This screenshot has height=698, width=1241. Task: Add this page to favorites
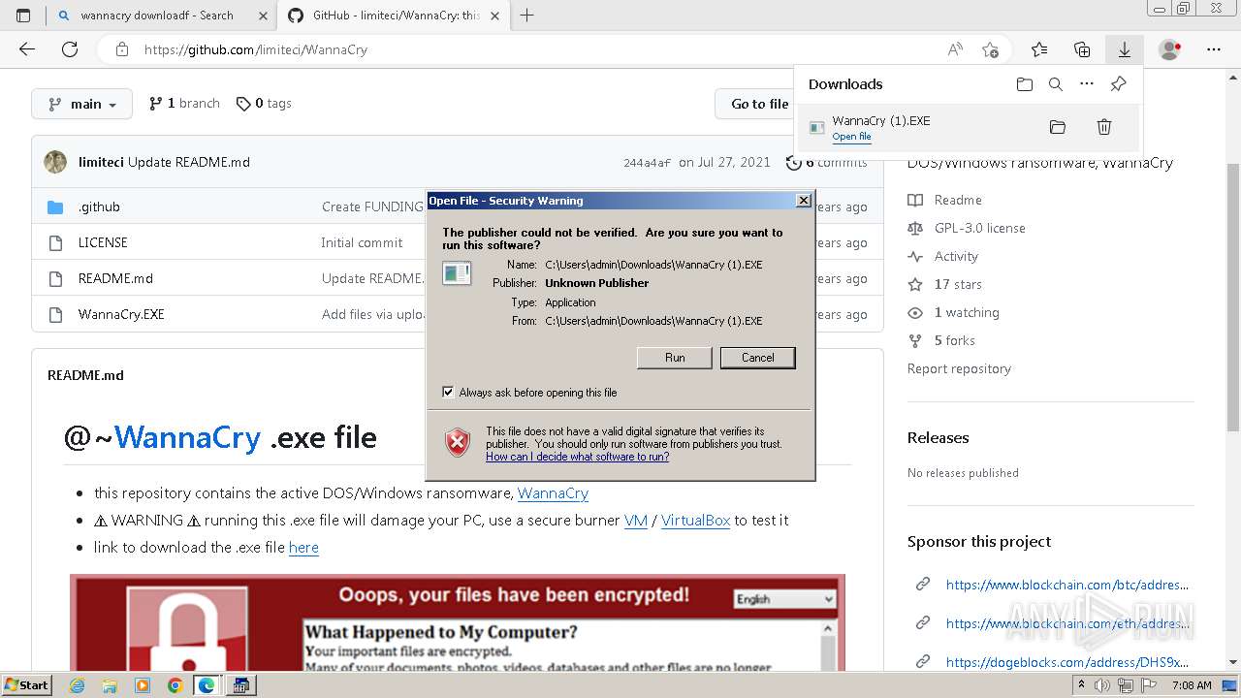click(x=990, y=49)
